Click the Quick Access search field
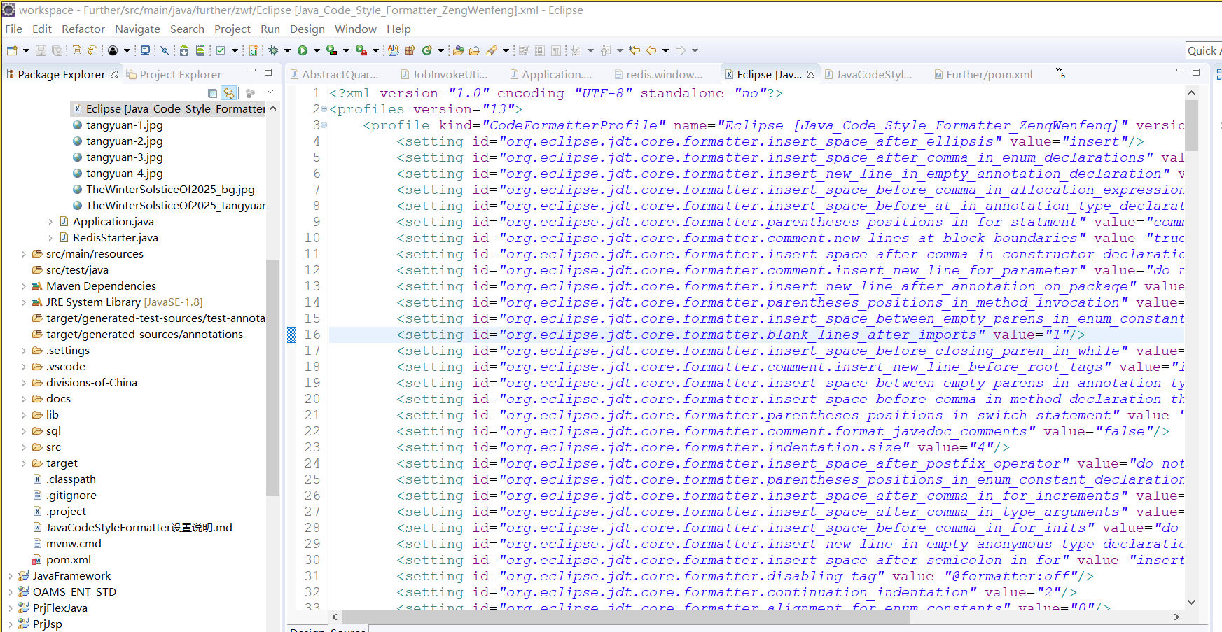Screen dimensions: 1222x632 click(1204, 50)
